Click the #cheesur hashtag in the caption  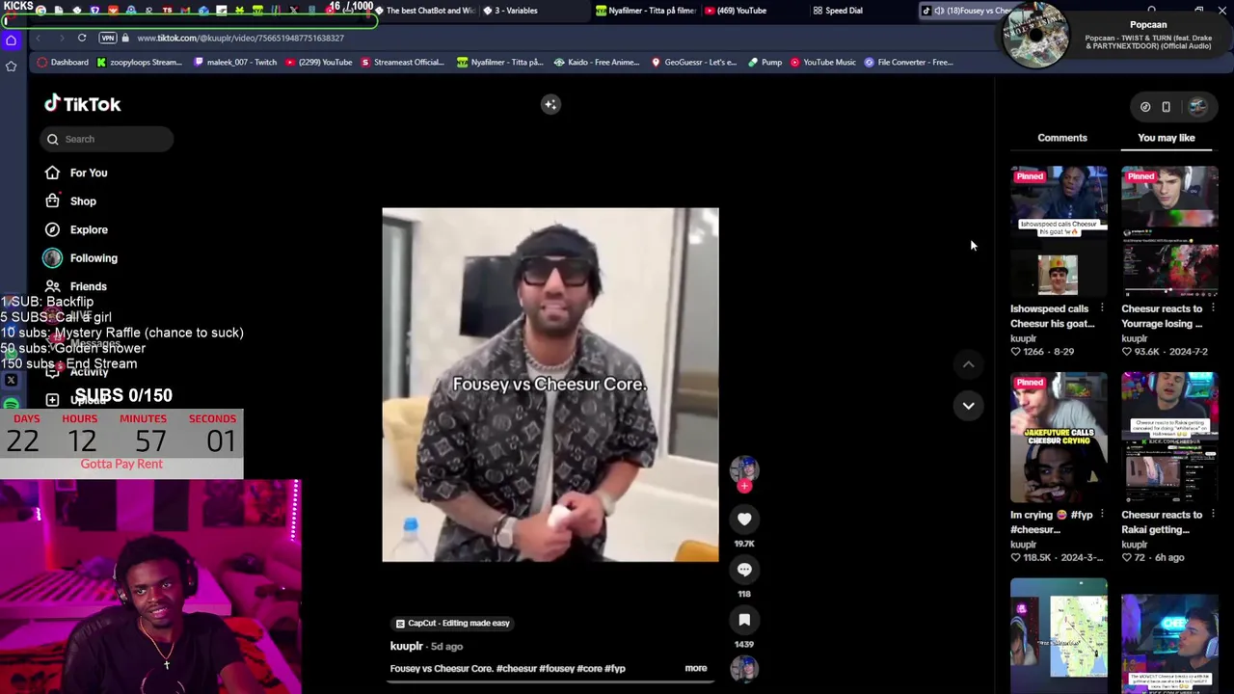518,668
